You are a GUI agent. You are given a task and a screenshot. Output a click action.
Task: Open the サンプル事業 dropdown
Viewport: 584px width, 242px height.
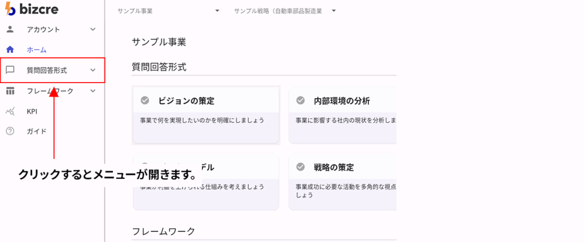click(169, 11)
